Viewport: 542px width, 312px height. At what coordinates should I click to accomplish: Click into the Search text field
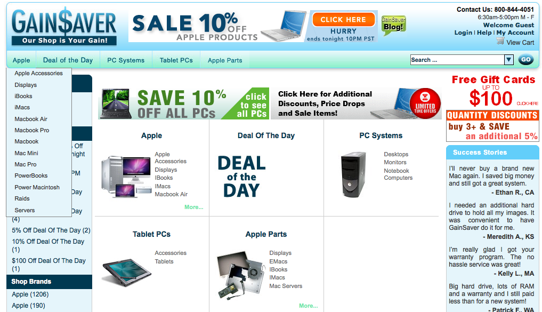click(x=457, y=60)
